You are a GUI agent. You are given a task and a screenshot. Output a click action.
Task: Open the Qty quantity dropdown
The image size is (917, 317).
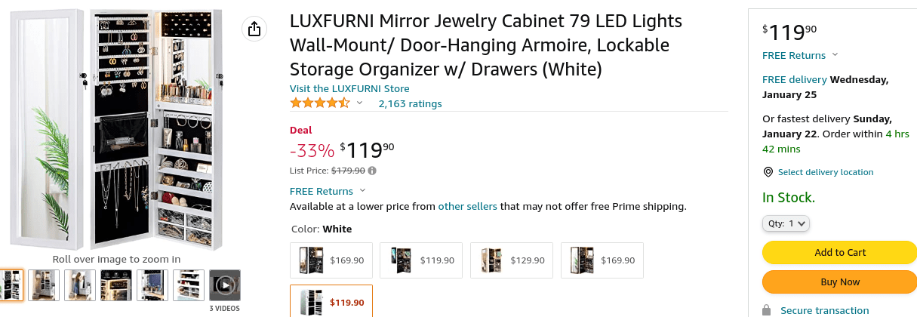(786, 223)
